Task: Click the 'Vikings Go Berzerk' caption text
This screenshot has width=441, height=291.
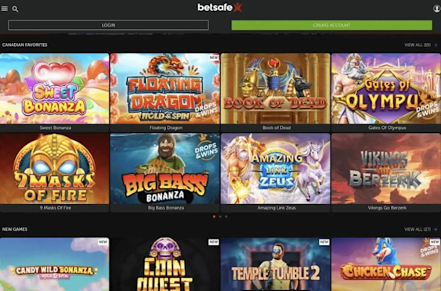Action: pyautogui.click(x=387, y=208)
